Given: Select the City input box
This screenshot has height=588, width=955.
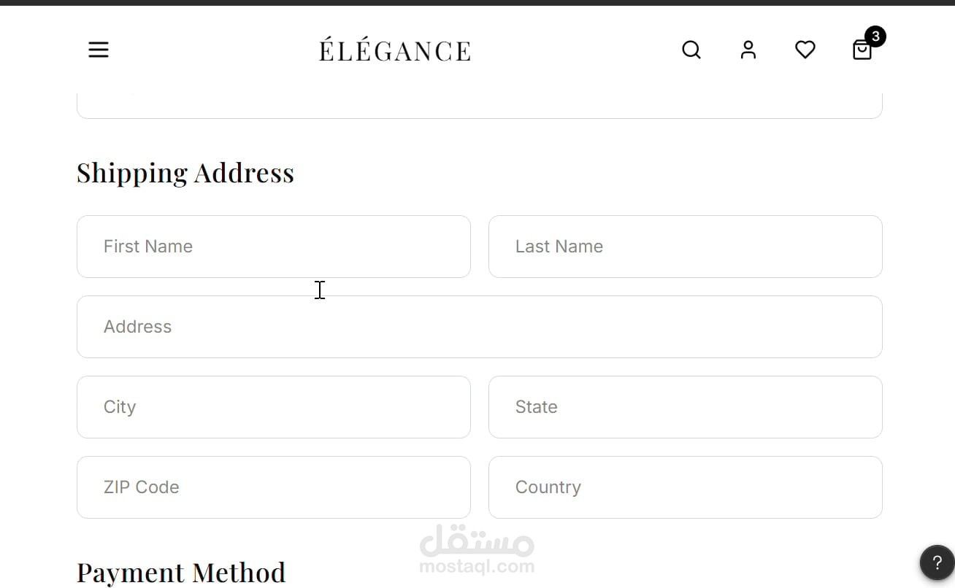Looking at the screenshot, I should [273, 407].
